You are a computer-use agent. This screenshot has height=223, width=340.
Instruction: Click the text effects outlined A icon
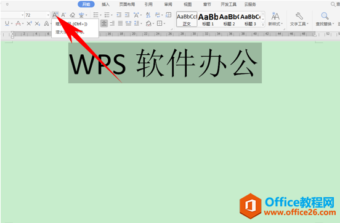[x=46, y=23]
